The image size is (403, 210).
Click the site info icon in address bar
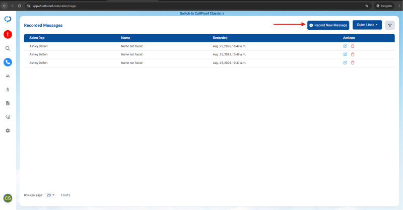[x=29, y=6]
